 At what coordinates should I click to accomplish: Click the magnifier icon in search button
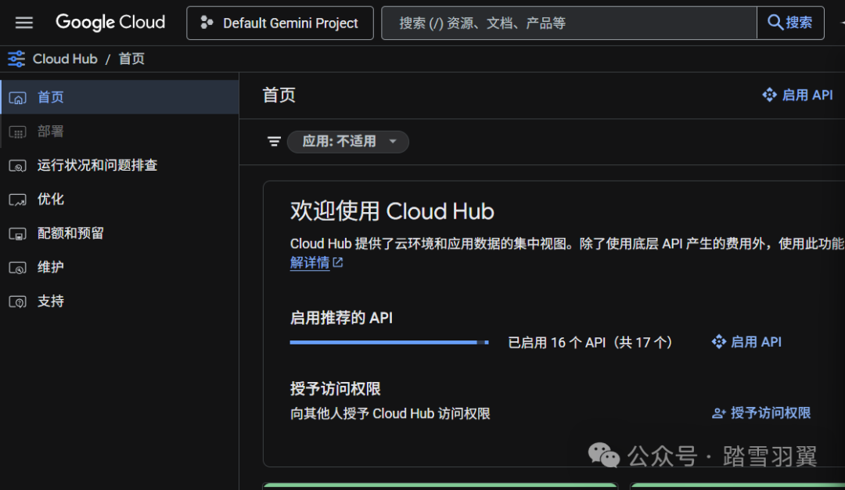tap(775, 23)
